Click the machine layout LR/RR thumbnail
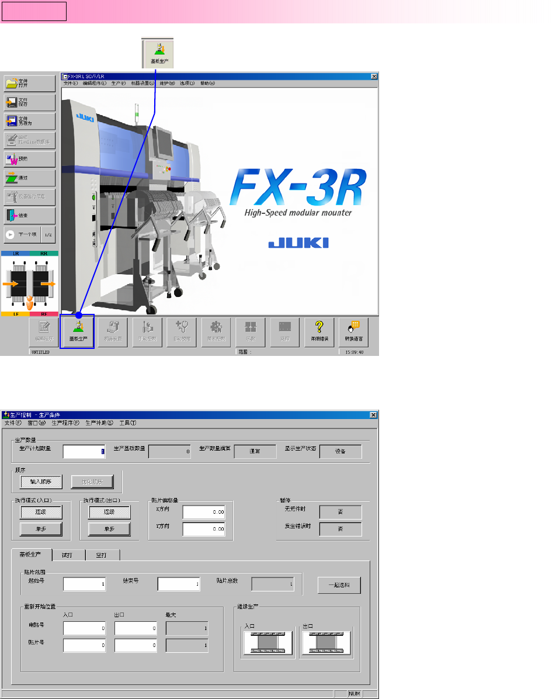This screenshot has width=556, height=699. pyautogui.click(x=30, y=284)
